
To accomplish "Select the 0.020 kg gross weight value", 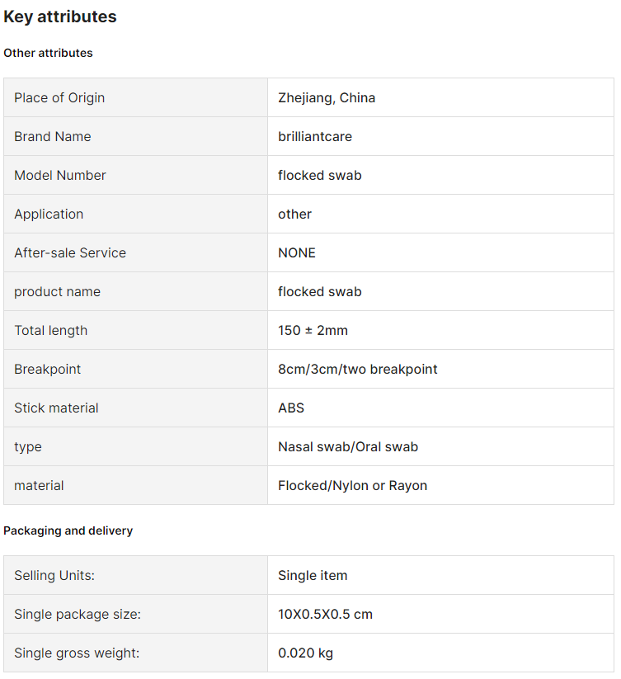I will (x=305, y=653).
